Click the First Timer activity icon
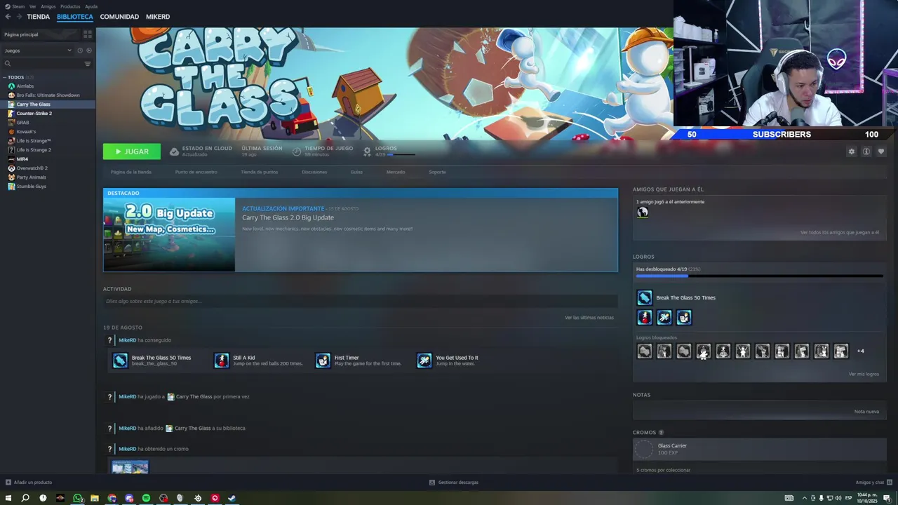898x505 pixels. (323, 361)
